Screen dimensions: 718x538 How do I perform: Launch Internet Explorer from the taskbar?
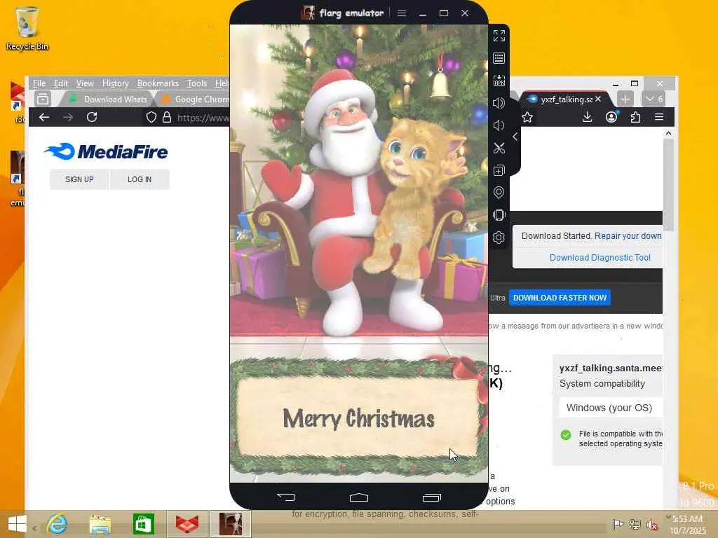tap(57, 524)
